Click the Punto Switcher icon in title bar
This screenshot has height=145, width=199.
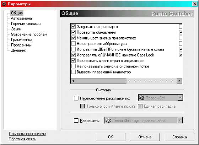4,4
